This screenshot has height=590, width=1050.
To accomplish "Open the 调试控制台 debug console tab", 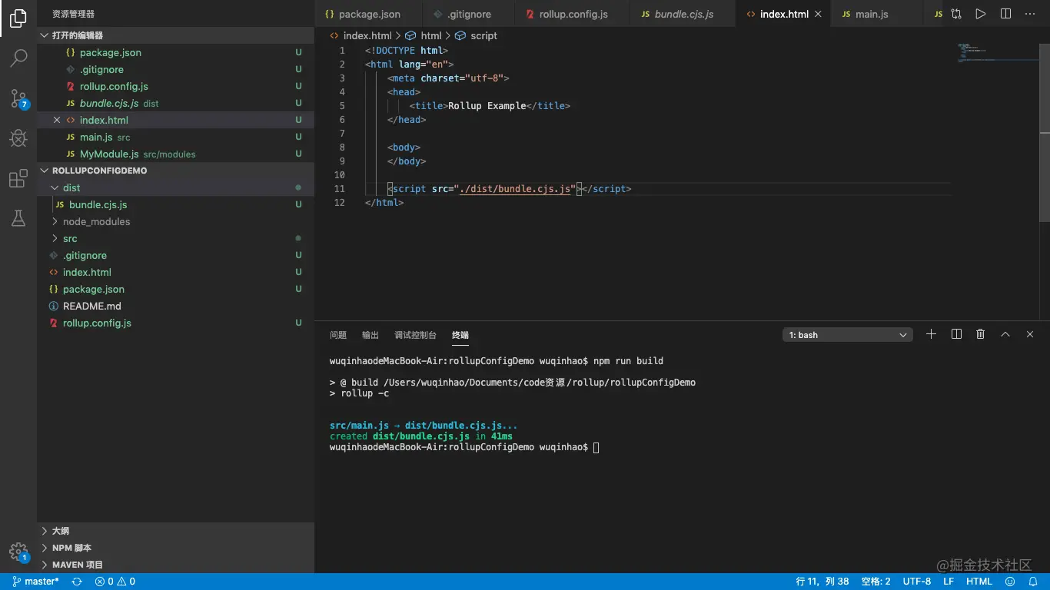I will [415, 335].
